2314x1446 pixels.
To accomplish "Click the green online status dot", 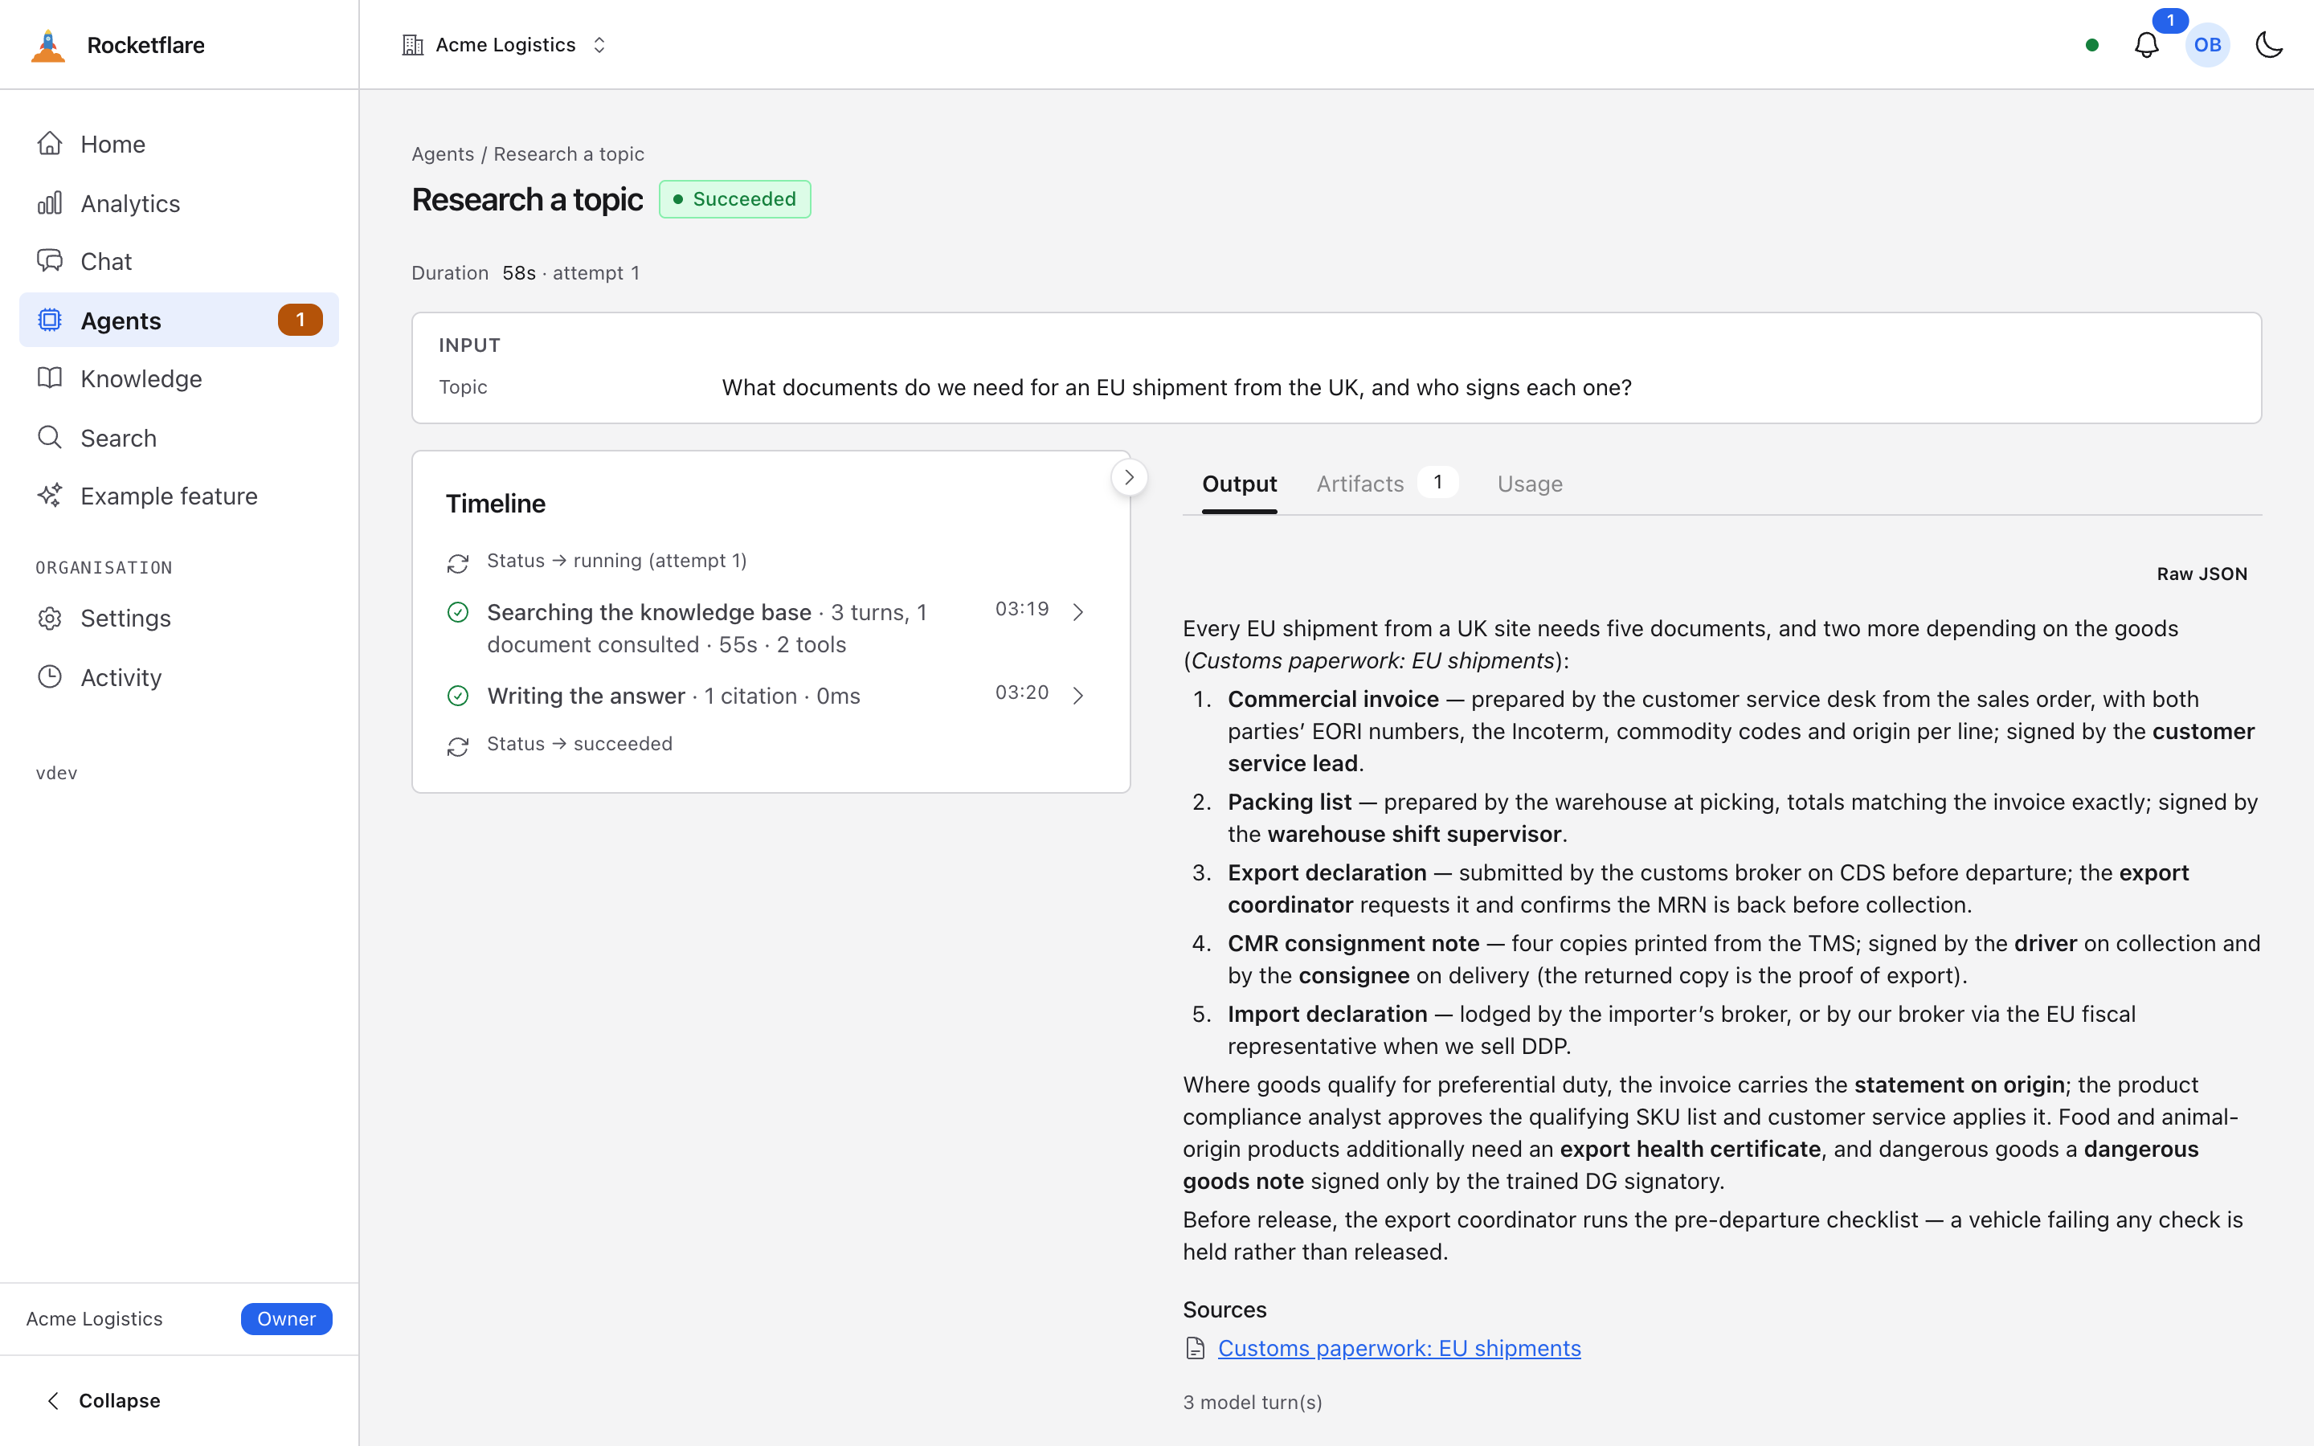I will (2092, 45).
